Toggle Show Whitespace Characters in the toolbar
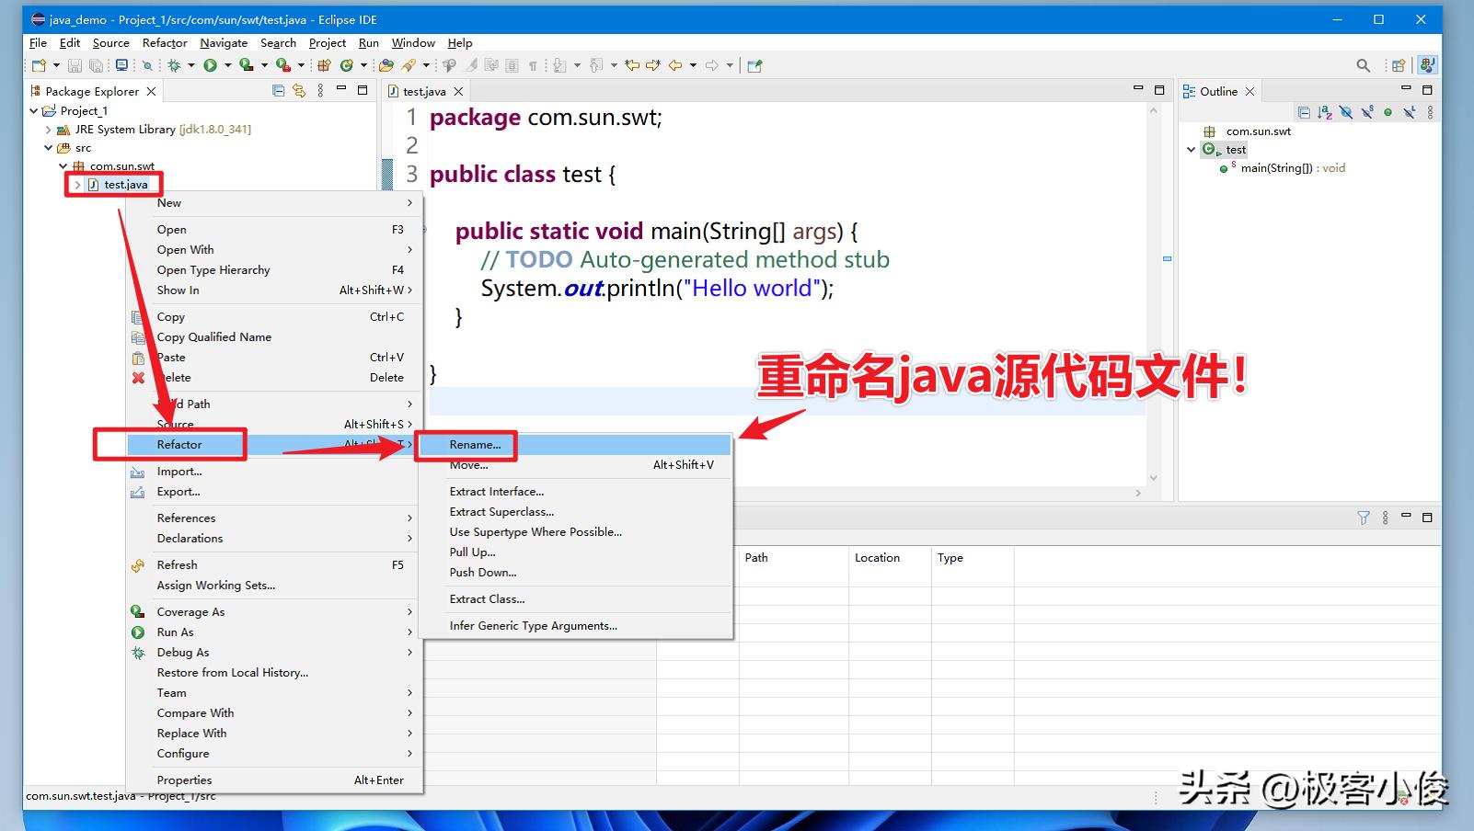 pyautogui.click(x=531, y=65)
